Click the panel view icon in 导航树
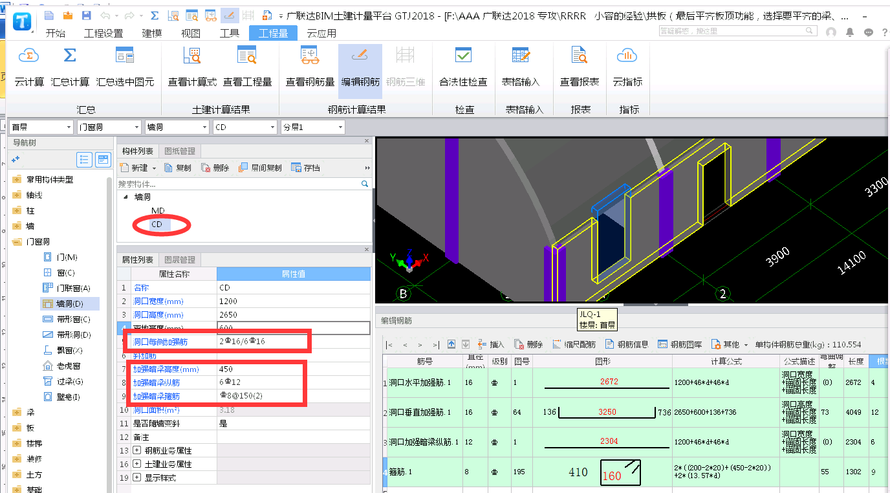Screen dimensions: 890x493 103,159
